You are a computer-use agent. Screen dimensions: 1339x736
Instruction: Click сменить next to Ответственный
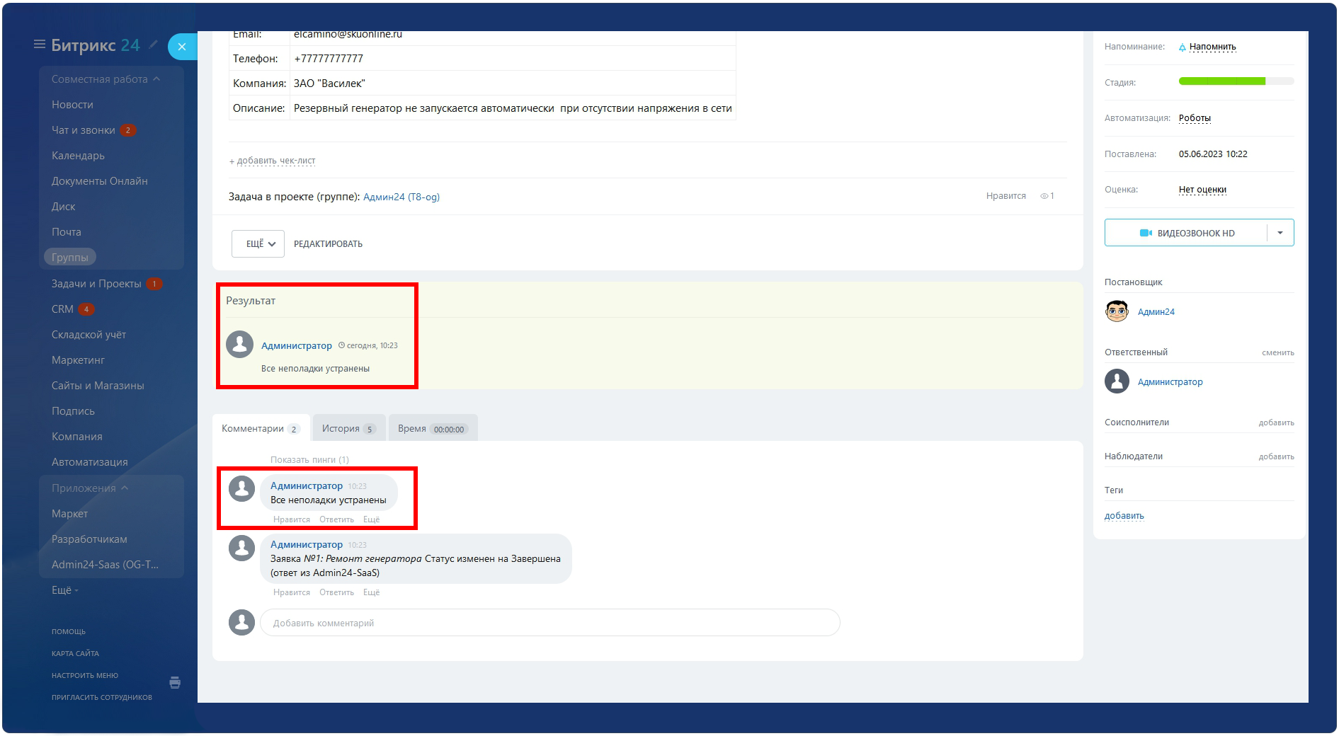coord(1277,352)
